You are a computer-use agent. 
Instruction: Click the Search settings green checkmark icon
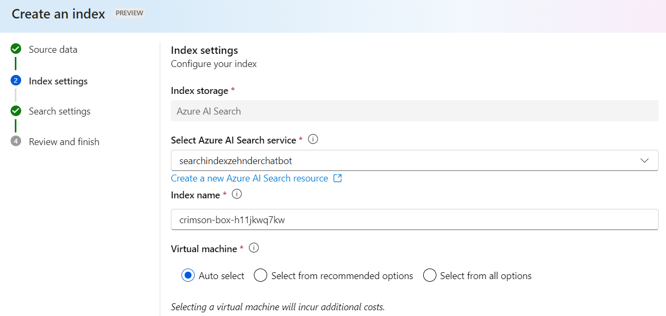point(16,111)
